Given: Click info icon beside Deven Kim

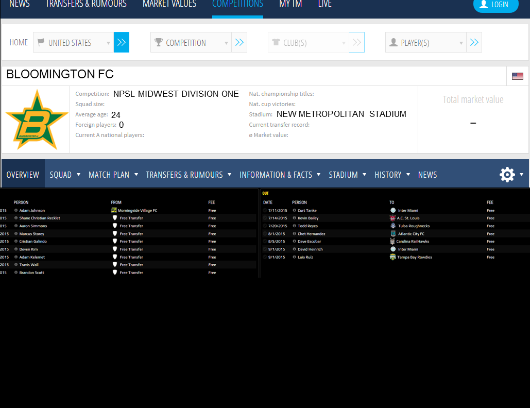Looking at the screenshot, I should (16, 249).
